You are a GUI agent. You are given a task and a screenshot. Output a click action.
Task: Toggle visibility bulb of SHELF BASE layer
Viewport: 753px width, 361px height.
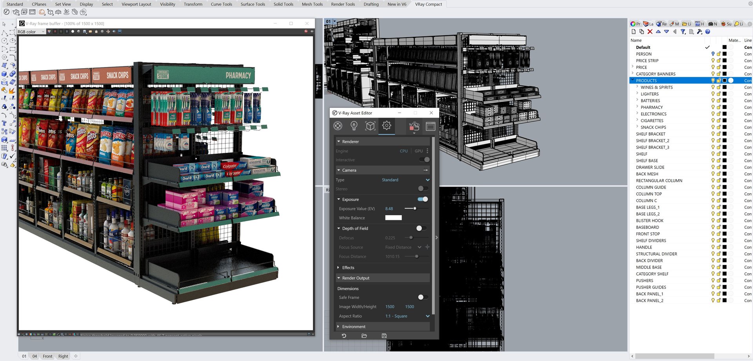[x=713, y=161]
